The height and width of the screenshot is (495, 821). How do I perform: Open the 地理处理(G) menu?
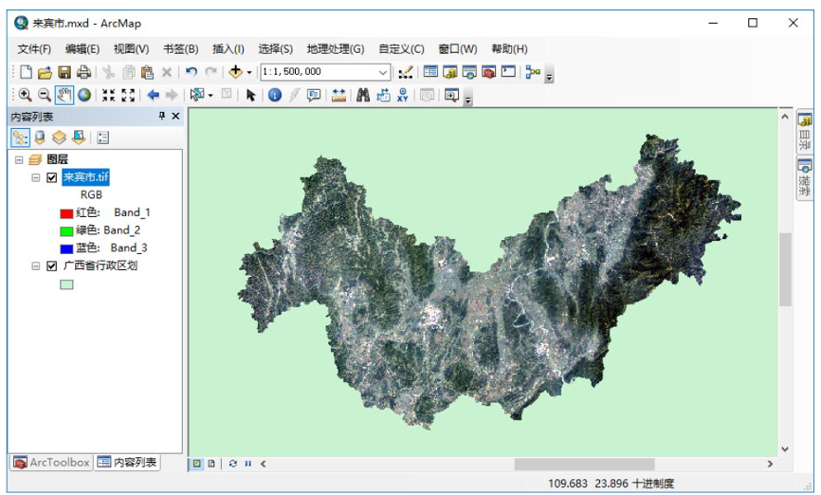click(336, 49)
